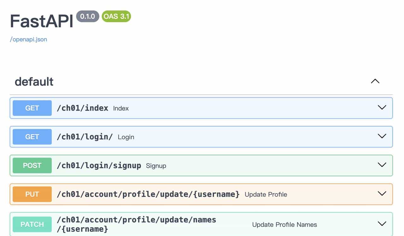Screen dimensions: 404x236
Task: Click the PATCH badge on Update Profile Names
Action: [32, 224]
